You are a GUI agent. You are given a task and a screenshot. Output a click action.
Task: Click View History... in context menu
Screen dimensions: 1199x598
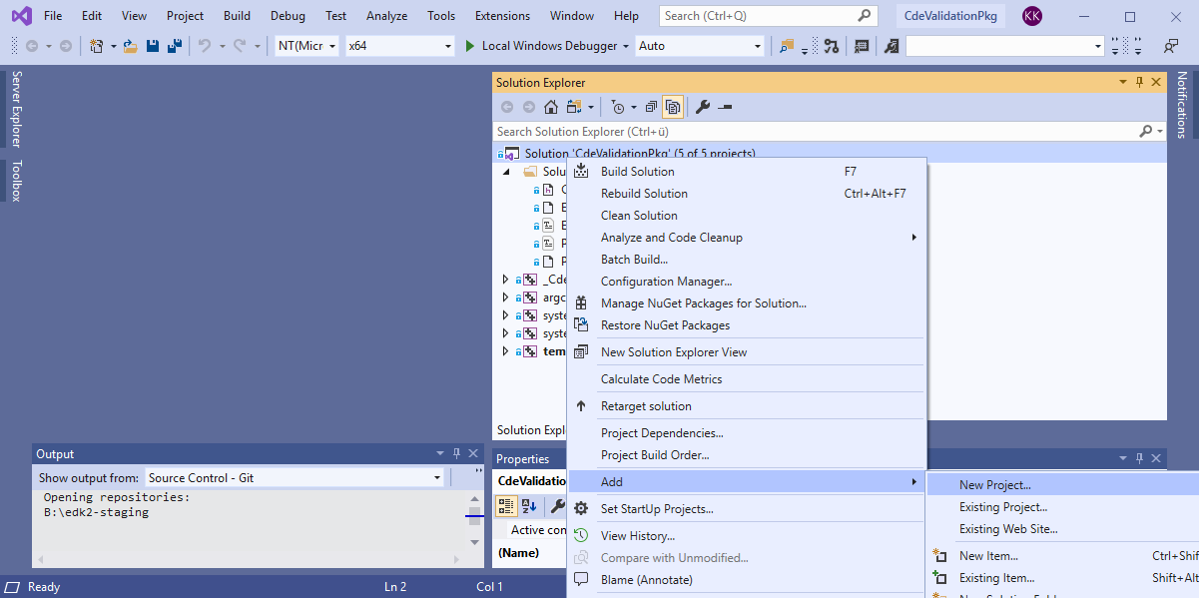[747, 535]
